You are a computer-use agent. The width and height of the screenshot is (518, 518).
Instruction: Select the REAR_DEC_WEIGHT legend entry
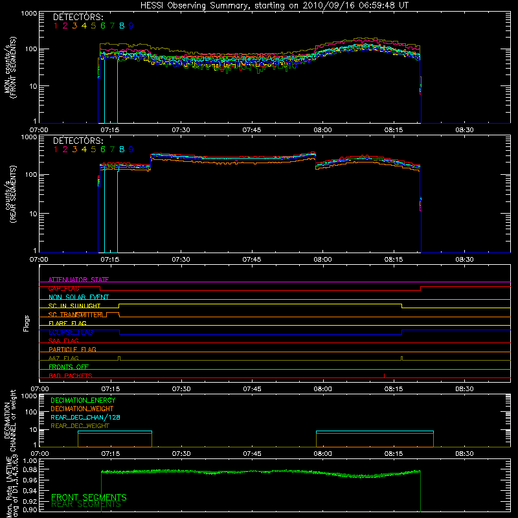(80, 426)
